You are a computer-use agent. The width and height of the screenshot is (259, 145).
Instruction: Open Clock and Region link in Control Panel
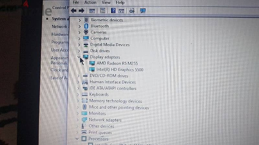(59, 70)
